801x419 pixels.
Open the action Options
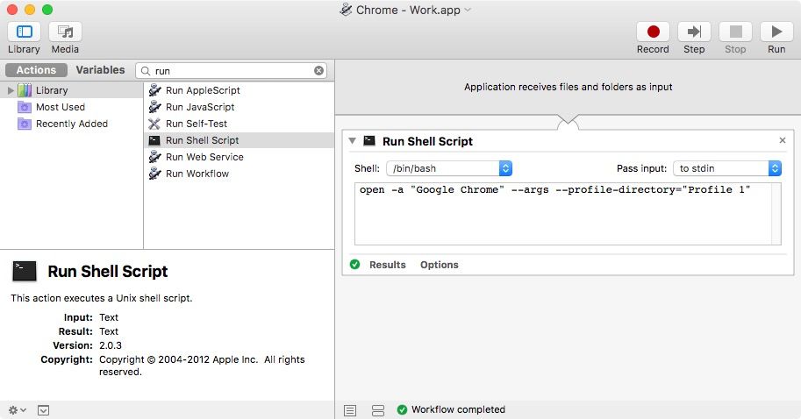[x=440, y=265]
